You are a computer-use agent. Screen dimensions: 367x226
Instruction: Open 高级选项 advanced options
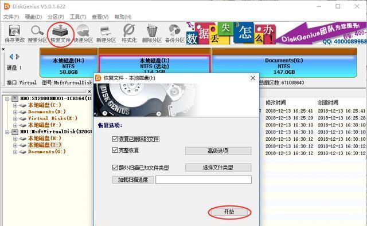[x=218, y=151]
